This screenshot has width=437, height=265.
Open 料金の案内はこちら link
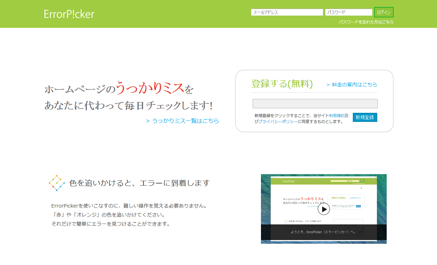[x=352, y=85]
